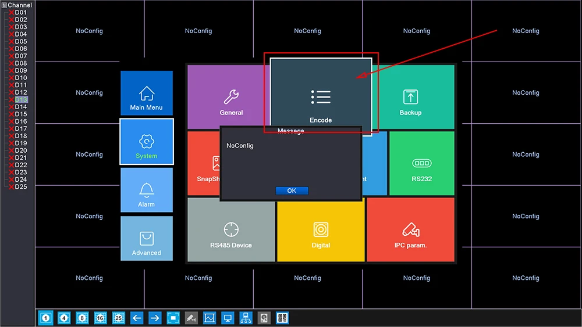Select channel D05 in the list
Image resolution: width=582 pixels, height=327 pixels.
21,41
